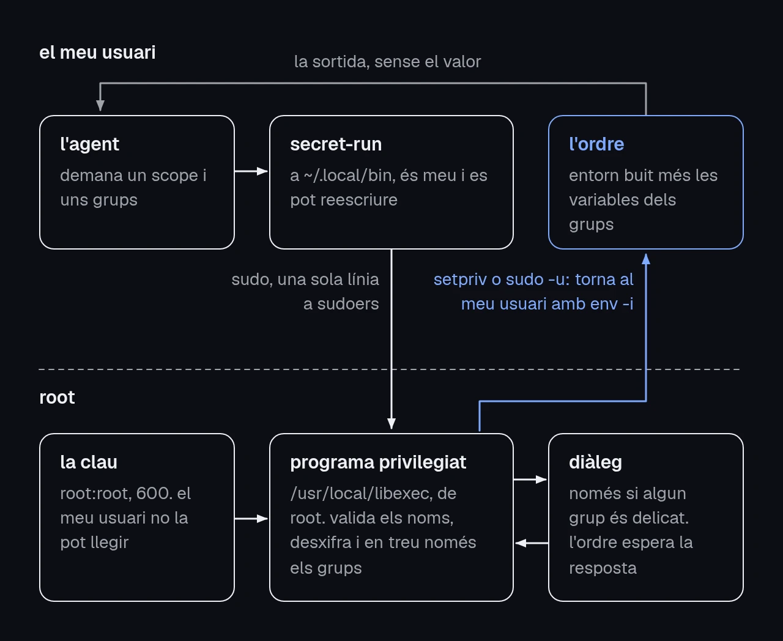Image resolution: width=783 pixels, height=641 pixels.
Task: Select the text "entorn buit més les variables dels grups"
Action: (x=644, y=200)
